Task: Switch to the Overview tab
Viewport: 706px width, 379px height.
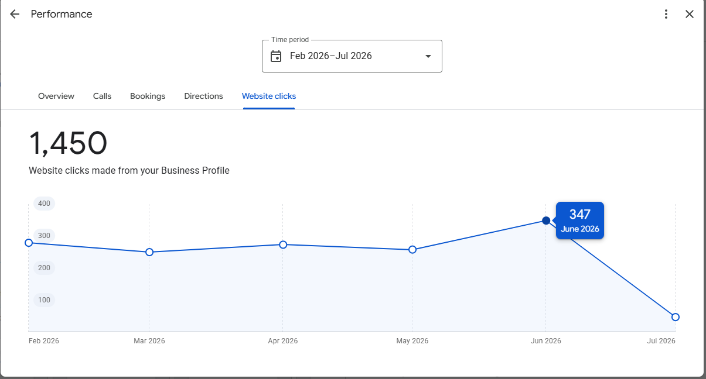Action: (x=56, y=96)
